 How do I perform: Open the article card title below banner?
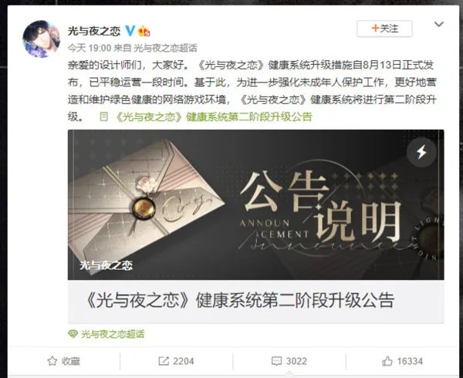pyautogui.click(x=240, y=300)
